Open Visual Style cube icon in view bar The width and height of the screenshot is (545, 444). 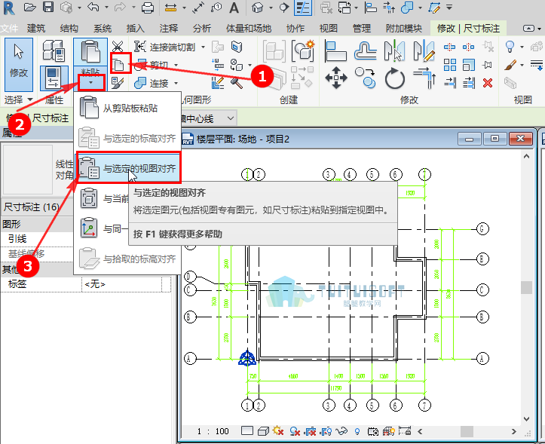[263, 431]
